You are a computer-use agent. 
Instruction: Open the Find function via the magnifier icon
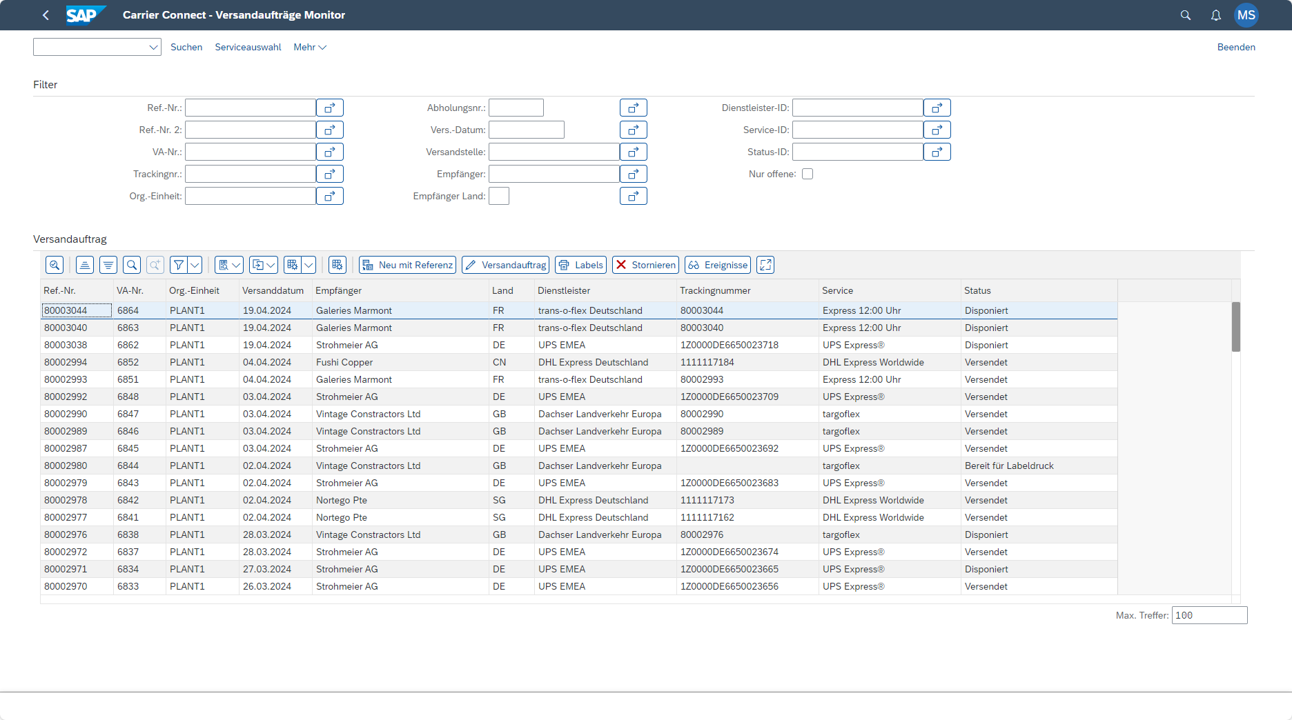[x=131, y=264]
